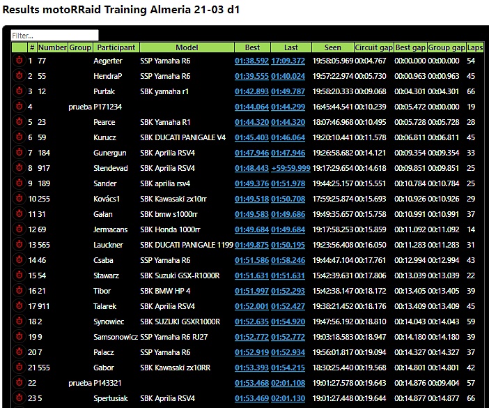Sort by the Circuit gap header
489x408 pixels.
pos(374,47)
